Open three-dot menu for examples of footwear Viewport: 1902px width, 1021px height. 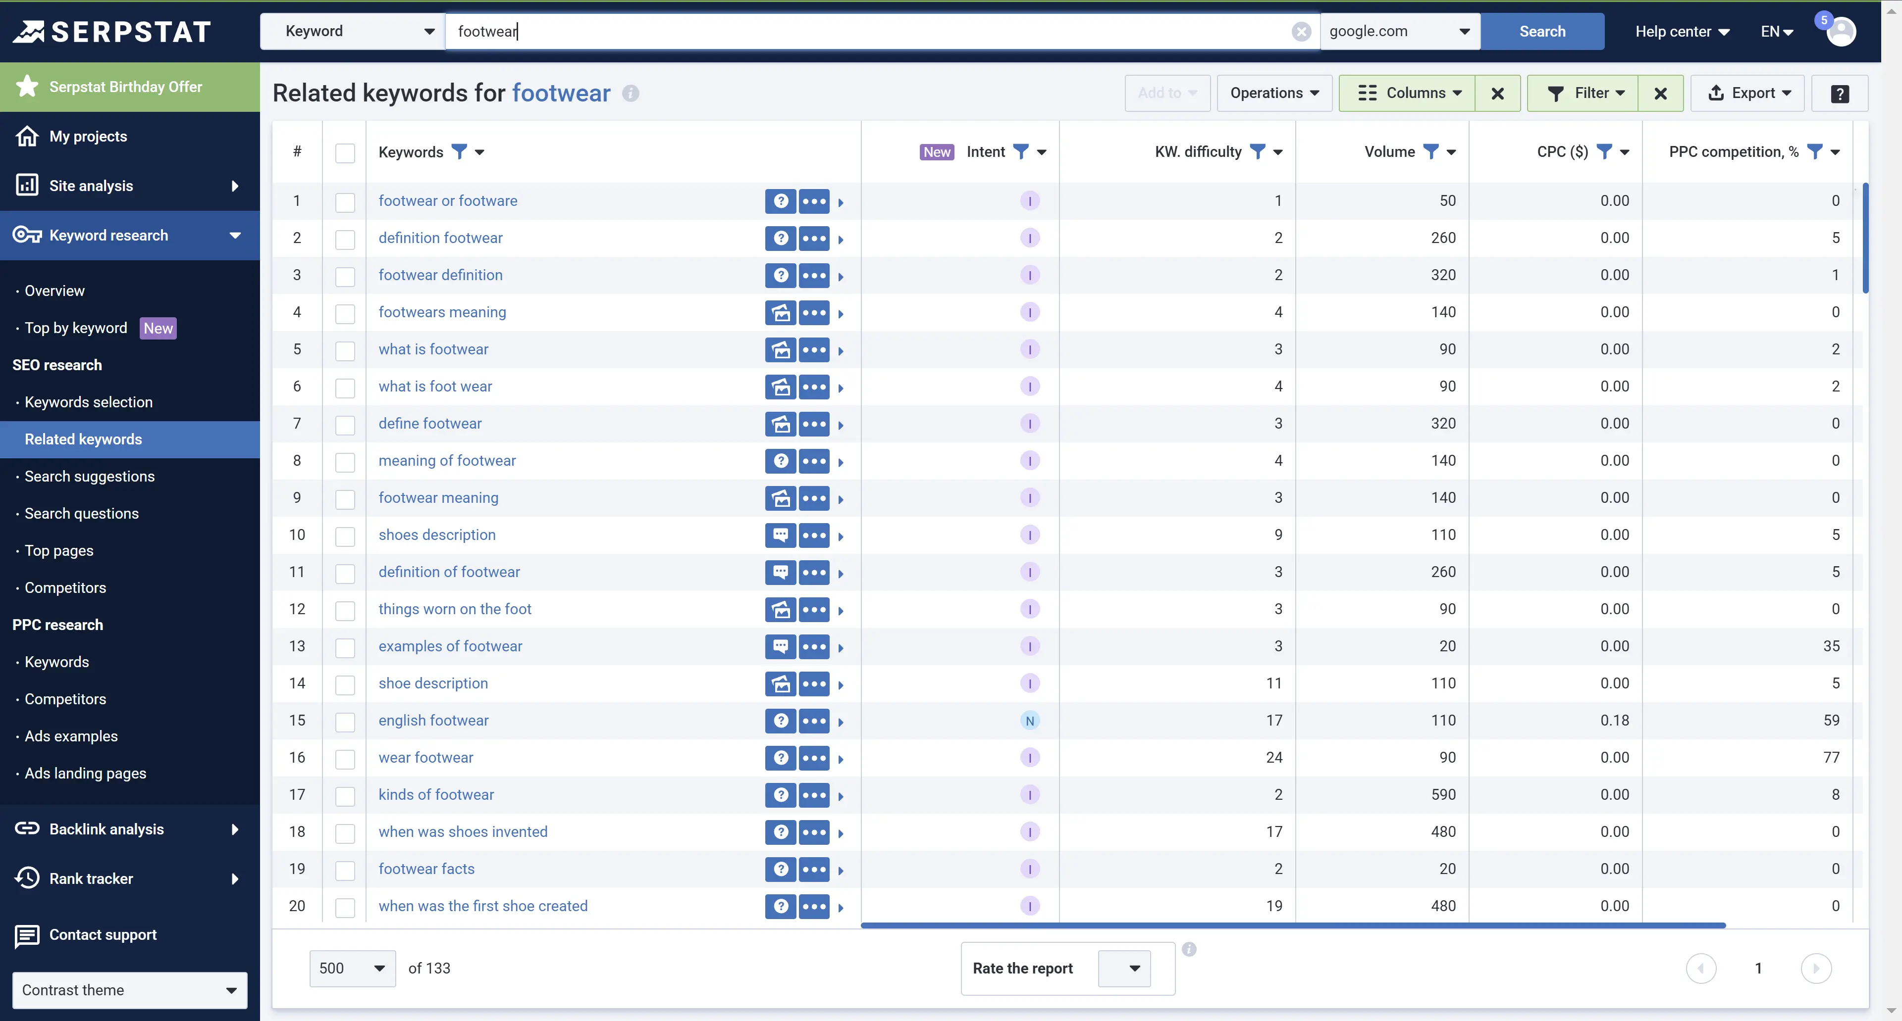[814, 646]
